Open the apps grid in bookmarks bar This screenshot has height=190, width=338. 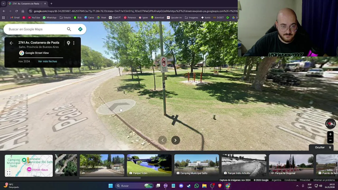pyautogui.click(x=3, y=18)
